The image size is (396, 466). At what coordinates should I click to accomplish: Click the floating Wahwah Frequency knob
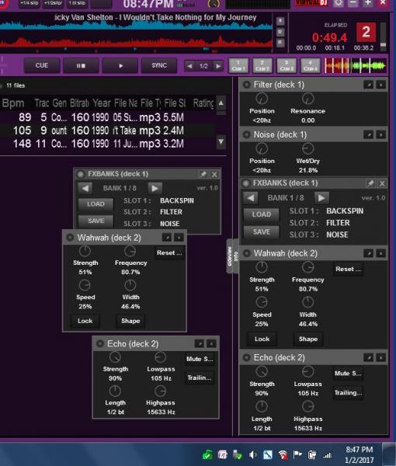[x=130, y=252]
